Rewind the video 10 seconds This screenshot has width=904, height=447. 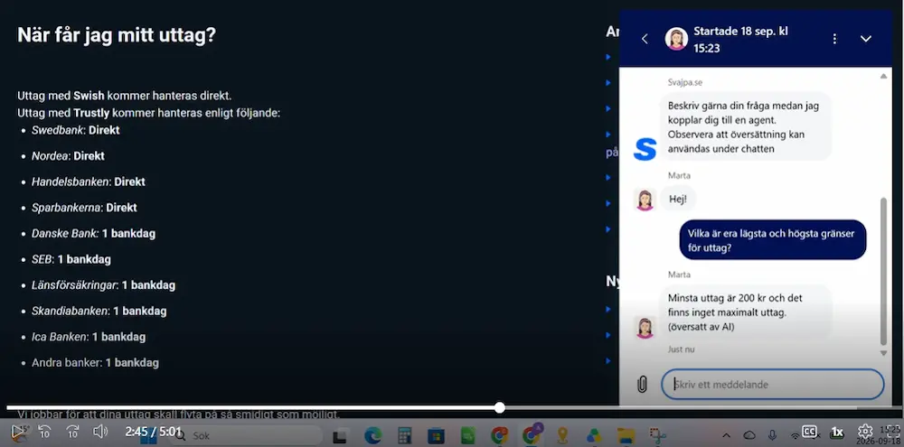tap(45, 432)
